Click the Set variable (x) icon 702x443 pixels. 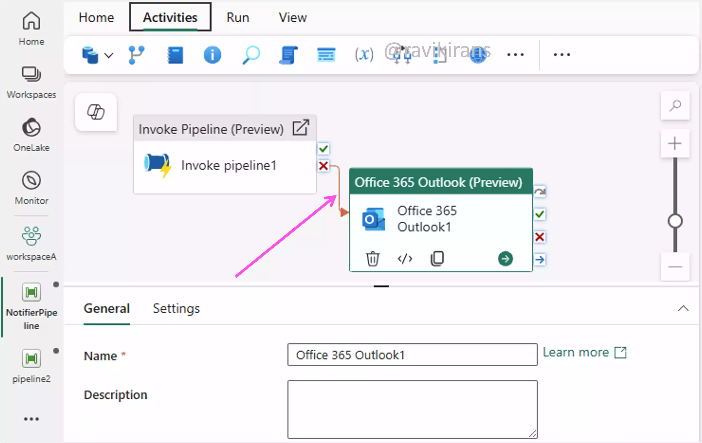coord(364,55)
